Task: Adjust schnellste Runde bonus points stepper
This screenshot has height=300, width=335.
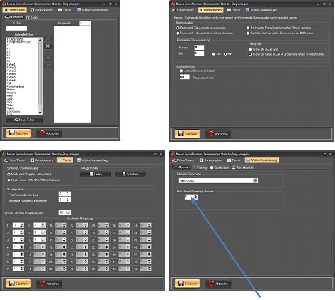Action: (68, 200)
